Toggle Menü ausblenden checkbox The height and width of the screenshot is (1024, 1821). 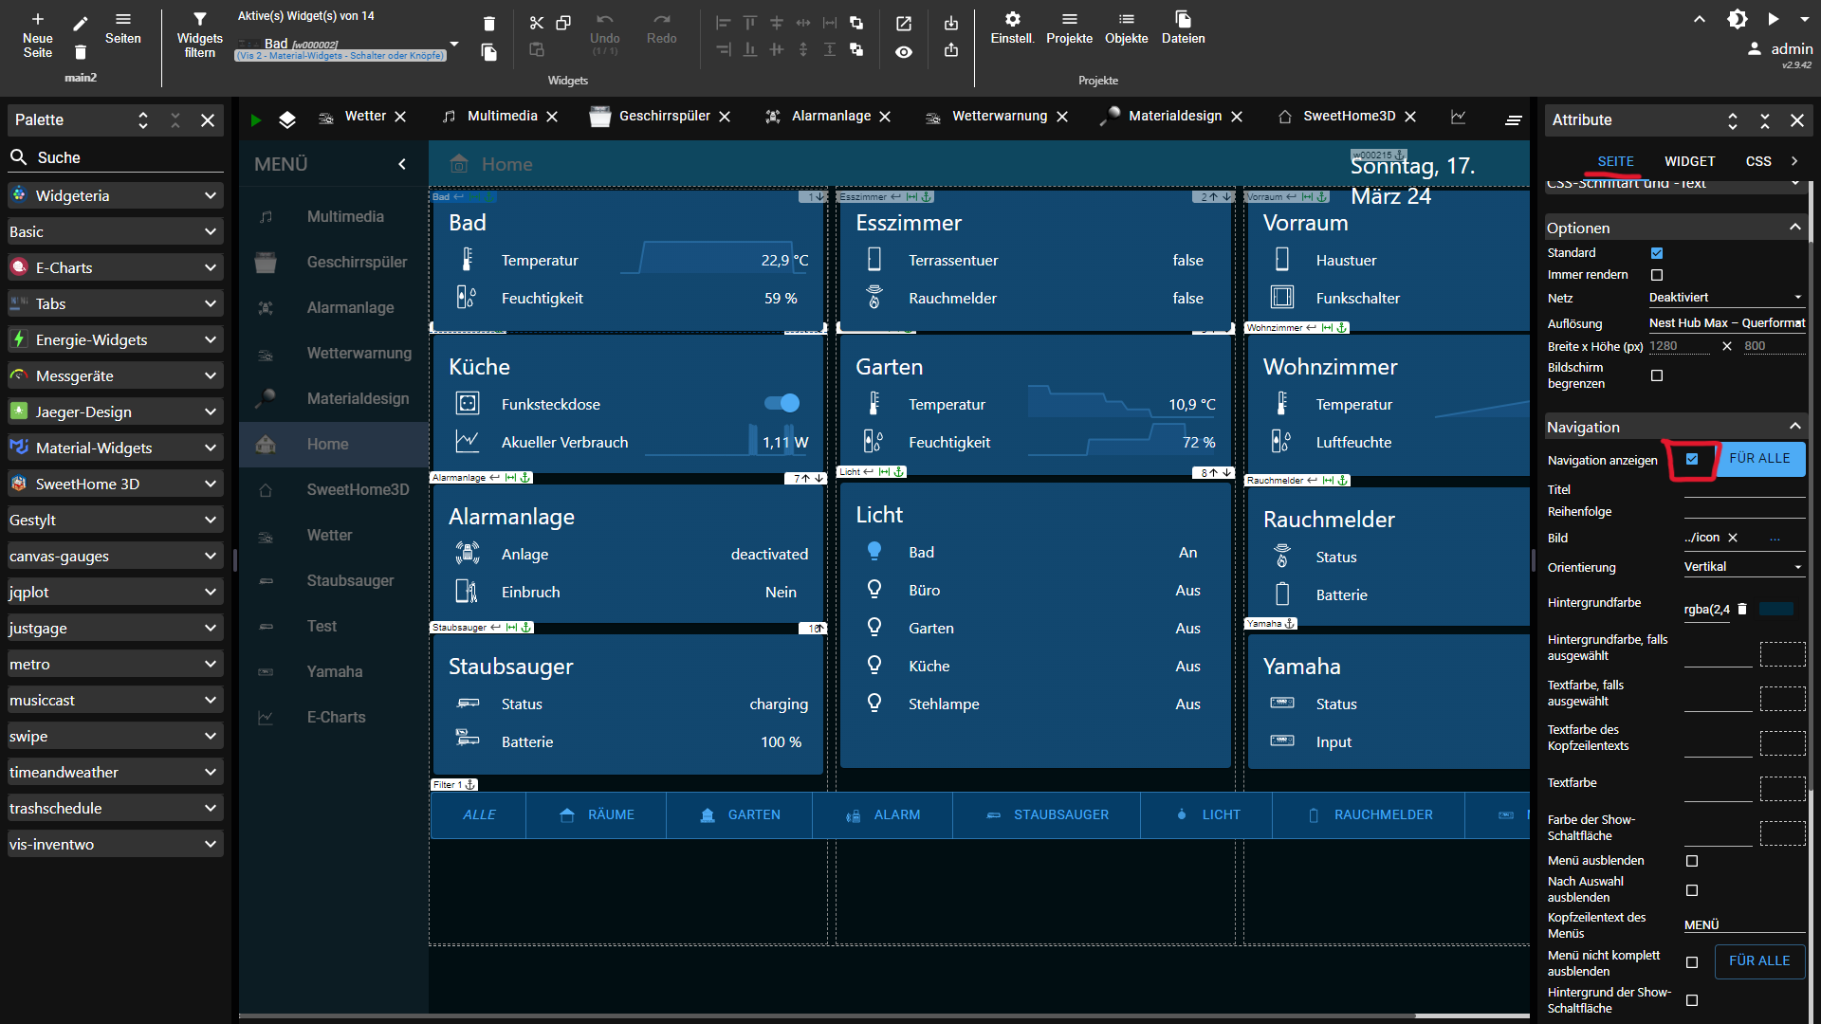click(1692, 861)
